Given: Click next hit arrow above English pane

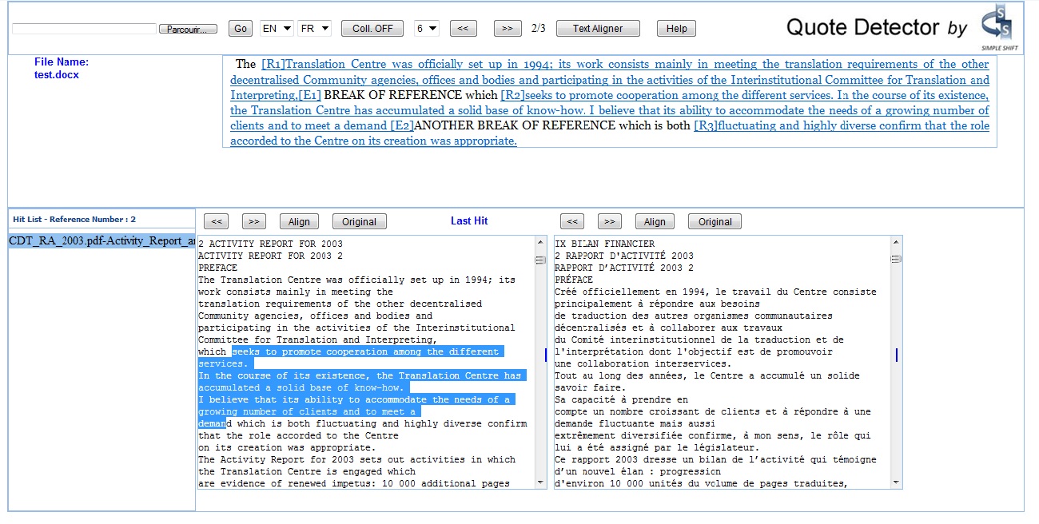Looking at the screenshot, I should [253, 222].
